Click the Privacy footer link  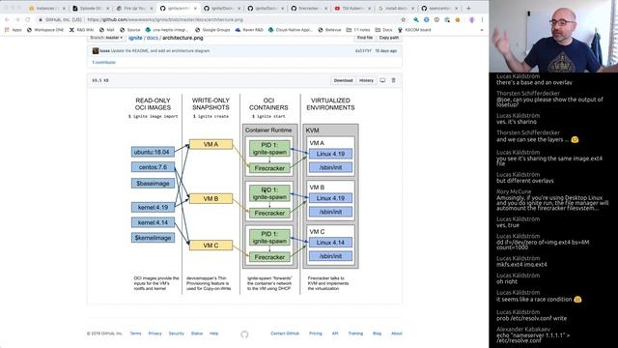(x=154, y=333)
